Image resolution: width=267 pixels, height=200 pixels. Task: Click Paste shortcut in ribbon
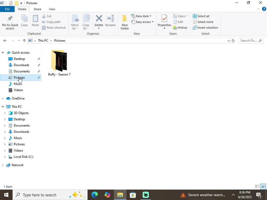[x=54, y=27]
